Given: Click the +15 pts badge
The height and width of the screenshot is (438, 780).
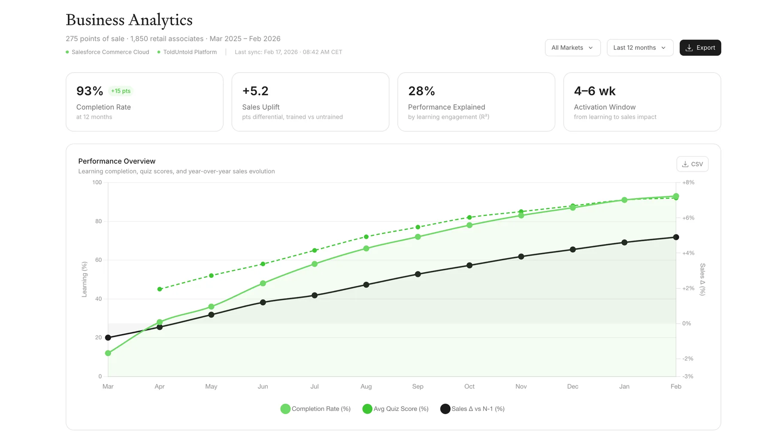Looking at the screenshot, I should [121, 91].
